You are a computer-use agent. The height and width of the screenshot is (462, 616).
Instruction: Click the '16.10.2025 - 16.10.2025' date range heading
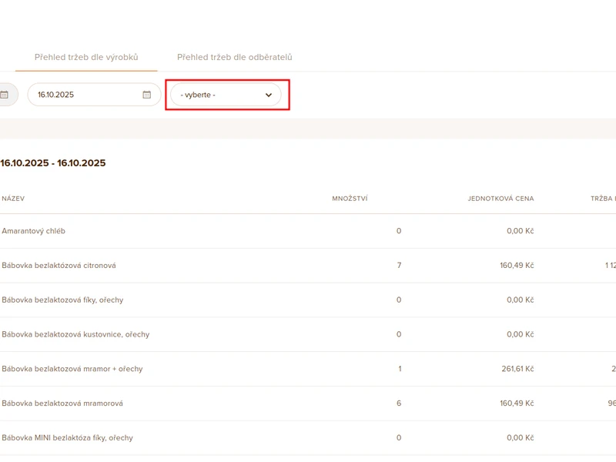click(53, 163)
